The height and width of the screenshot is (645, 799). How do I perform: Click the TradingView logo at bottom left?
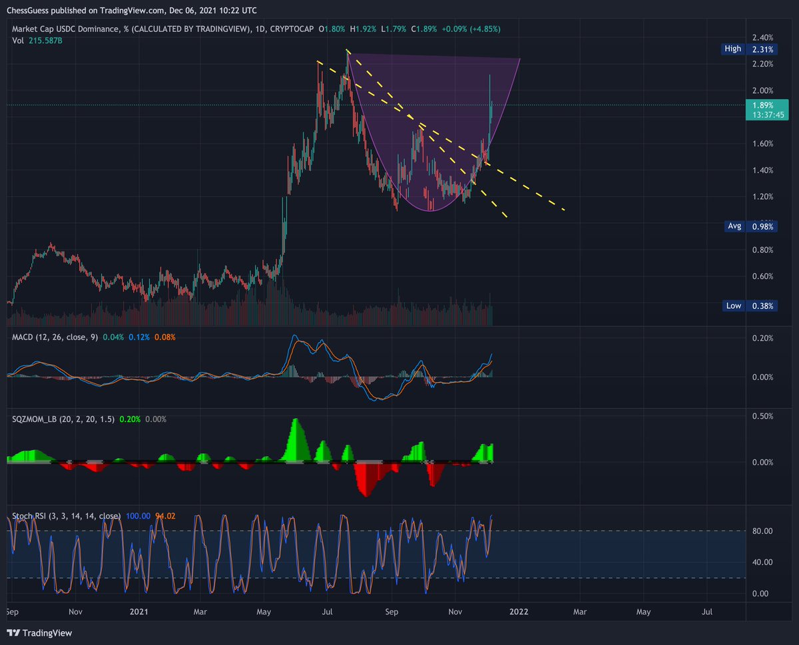click(40, 633)
